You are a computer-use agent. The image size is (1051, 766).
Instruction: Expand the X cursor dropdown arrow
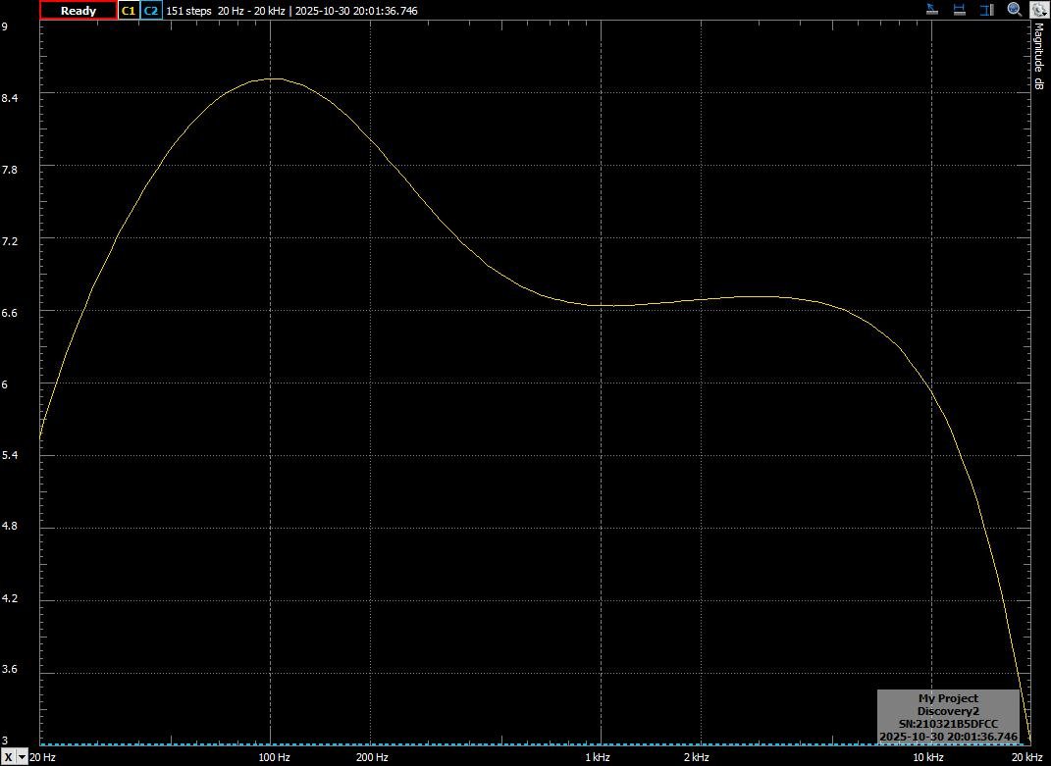(x=22, y=757)
